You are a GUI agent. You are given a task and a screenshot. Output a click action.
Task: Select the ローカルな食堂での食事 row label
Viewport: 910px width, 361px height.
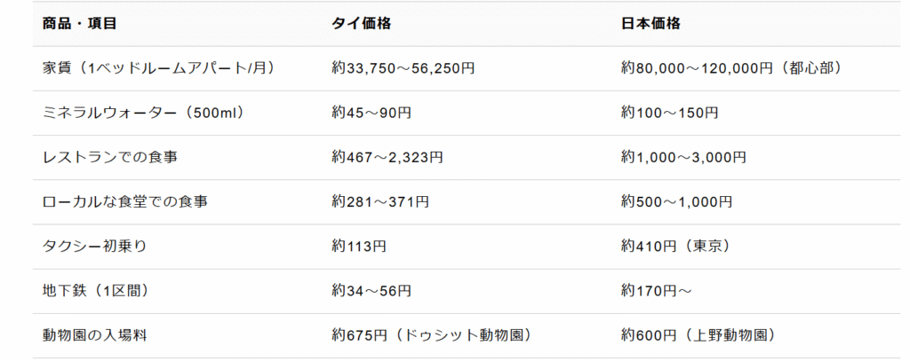[x=124, y=201]
